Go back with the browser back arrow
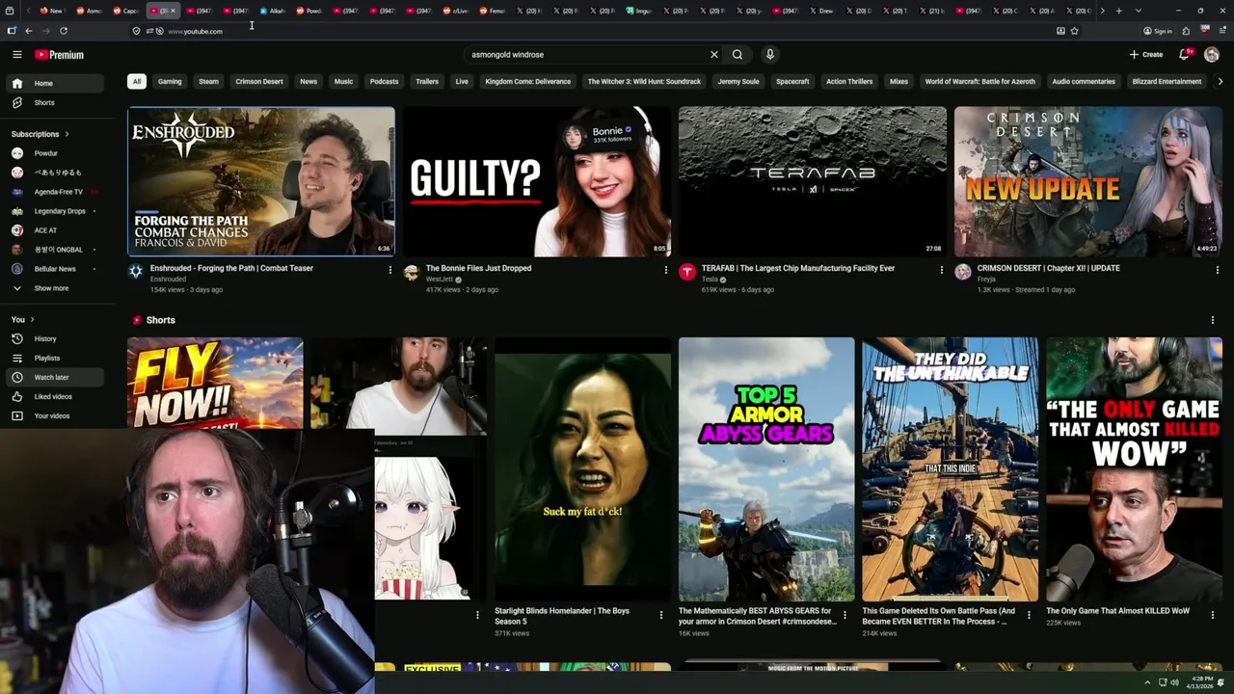This screenshot has height=694, width=1234. pos(29,31)
